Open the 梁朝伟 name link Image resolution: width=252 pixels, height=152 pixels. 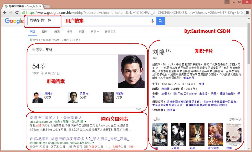tap(84, 93)
